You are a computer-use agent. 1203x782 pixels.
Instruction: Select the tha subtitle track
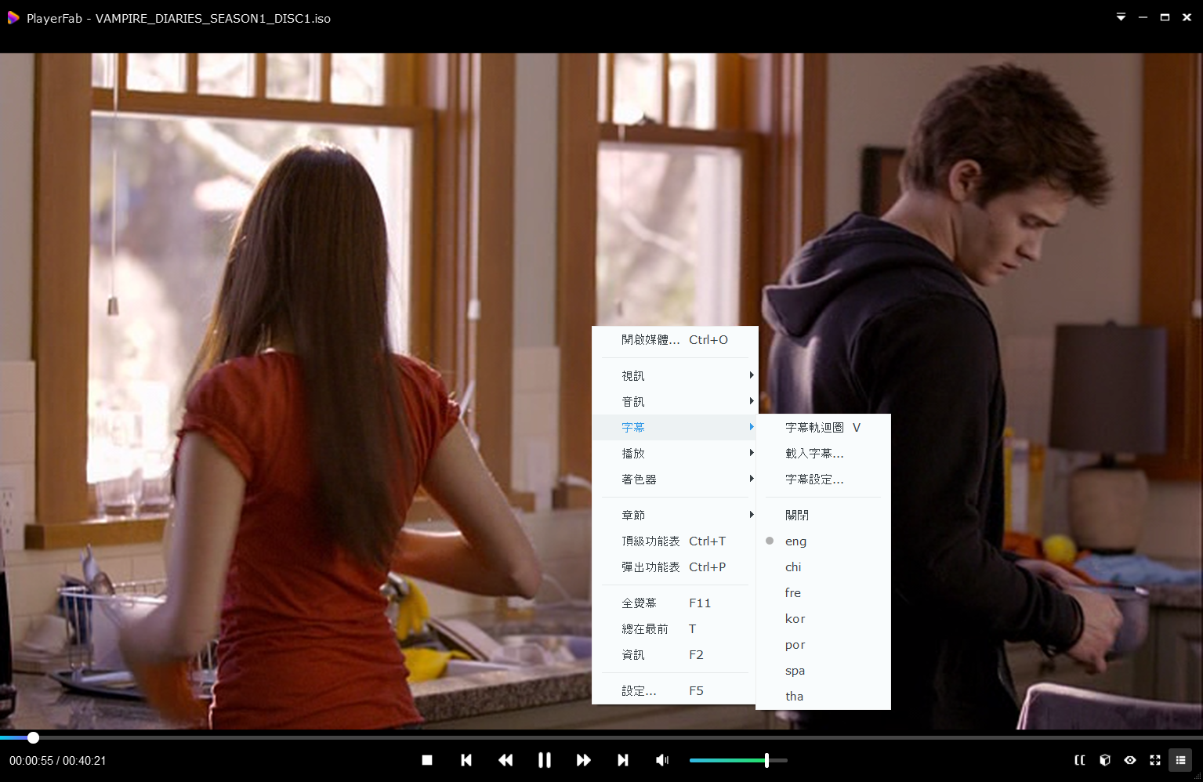pyautogui.click(x=823, y=697)
